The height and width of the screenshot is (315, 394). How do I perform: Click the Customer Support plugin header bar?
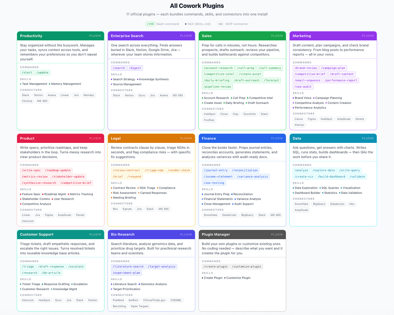tap(60, 234)
